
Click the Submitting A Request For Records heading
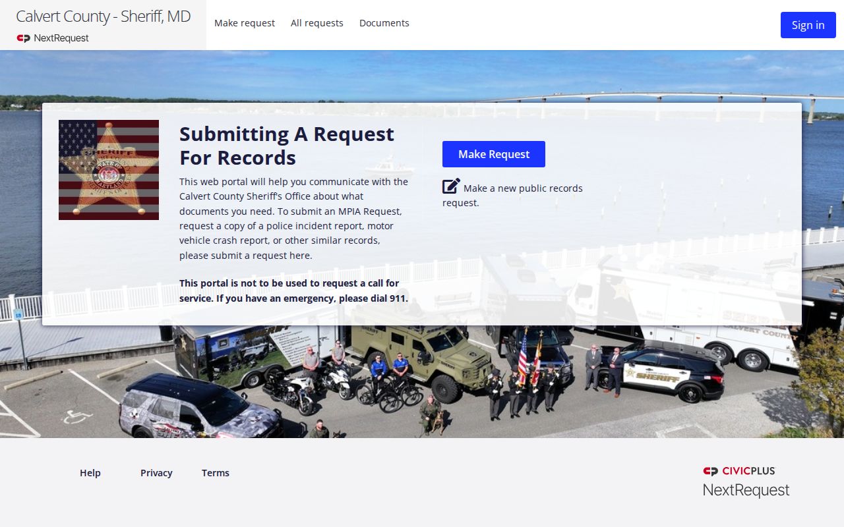coord(287,146)
